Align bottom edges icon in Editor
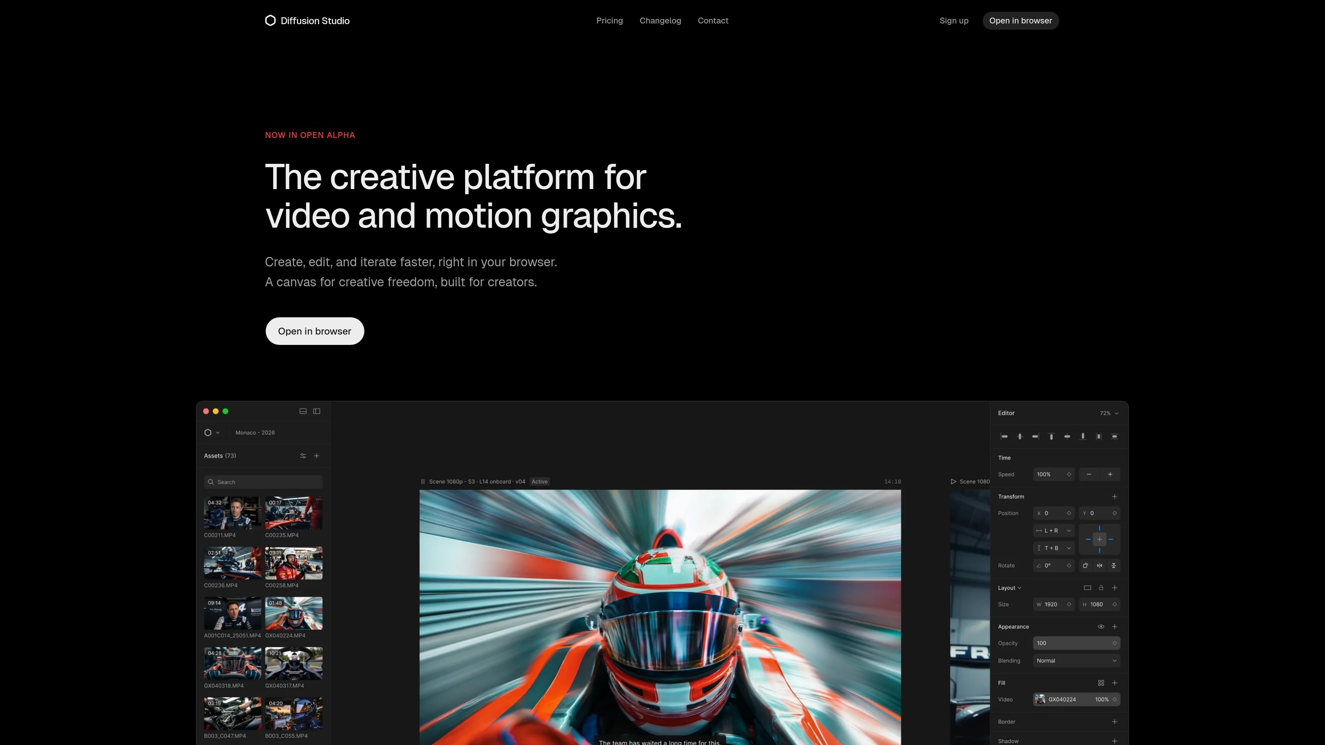This screenshot has height=745, width=1325. coord(1083,437)
